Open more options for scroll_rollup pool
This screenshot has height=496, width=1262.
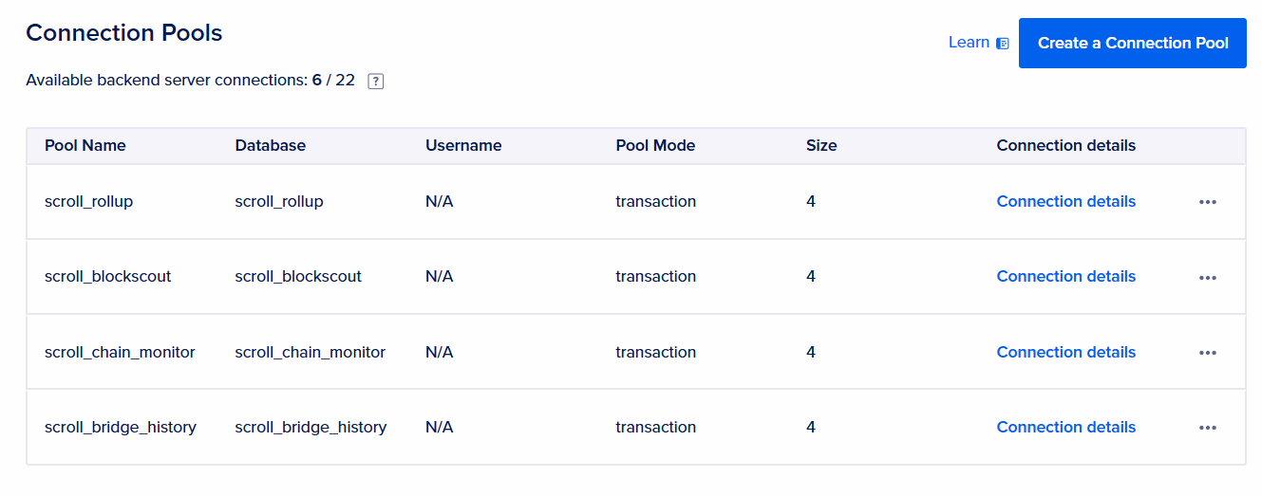[1207, 202]
